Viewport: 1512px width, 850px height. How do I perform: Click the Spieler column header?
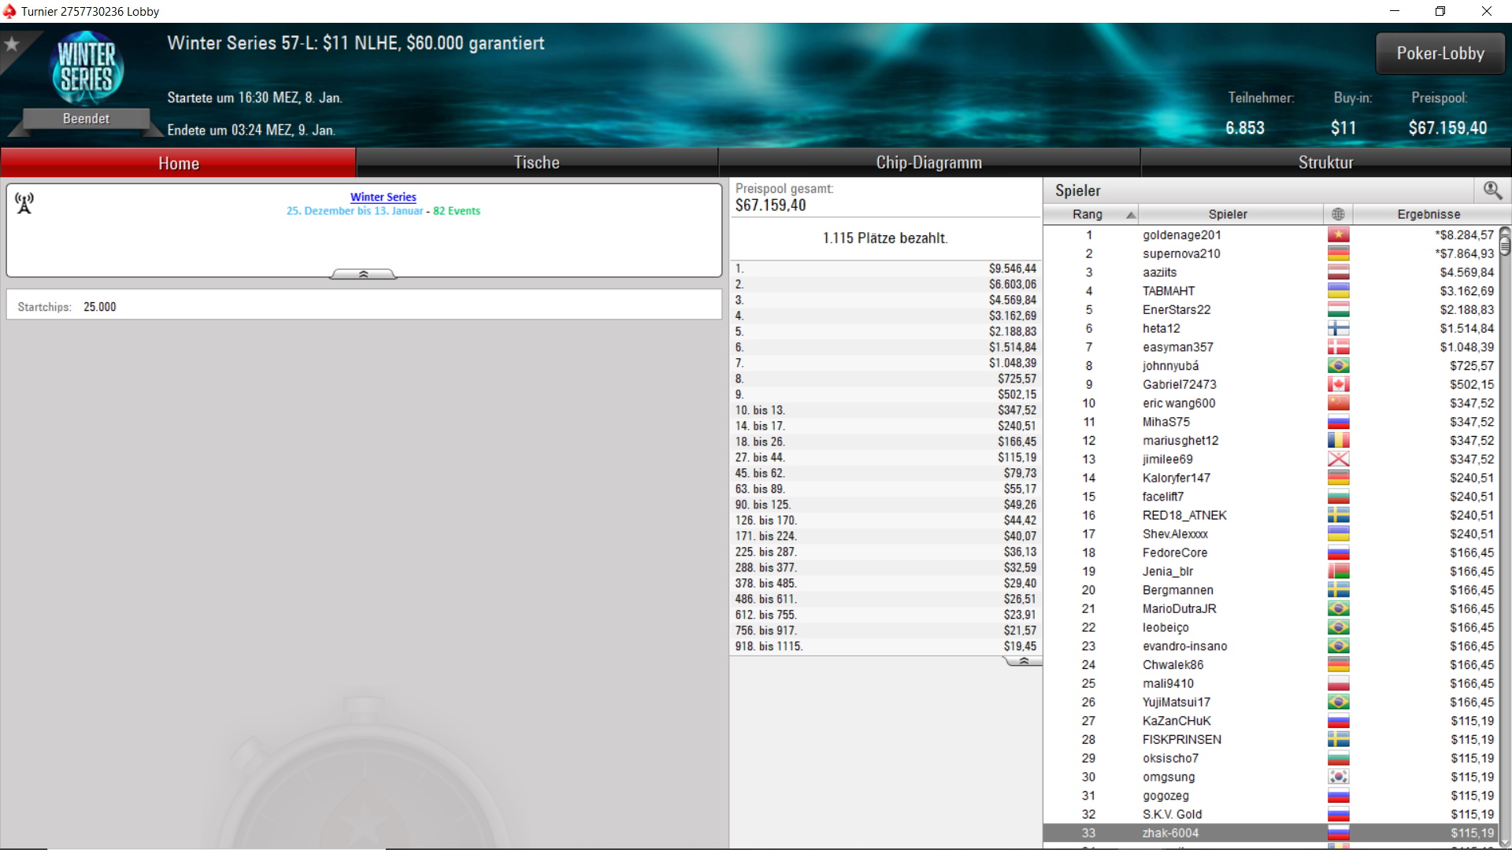pos(1227,214)
